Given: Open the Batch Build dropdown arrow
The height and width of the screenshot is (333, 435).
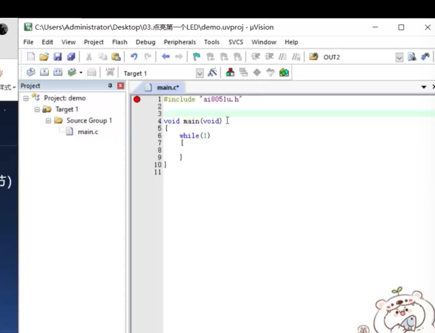Looking at the screenshot, I should 81,72.
